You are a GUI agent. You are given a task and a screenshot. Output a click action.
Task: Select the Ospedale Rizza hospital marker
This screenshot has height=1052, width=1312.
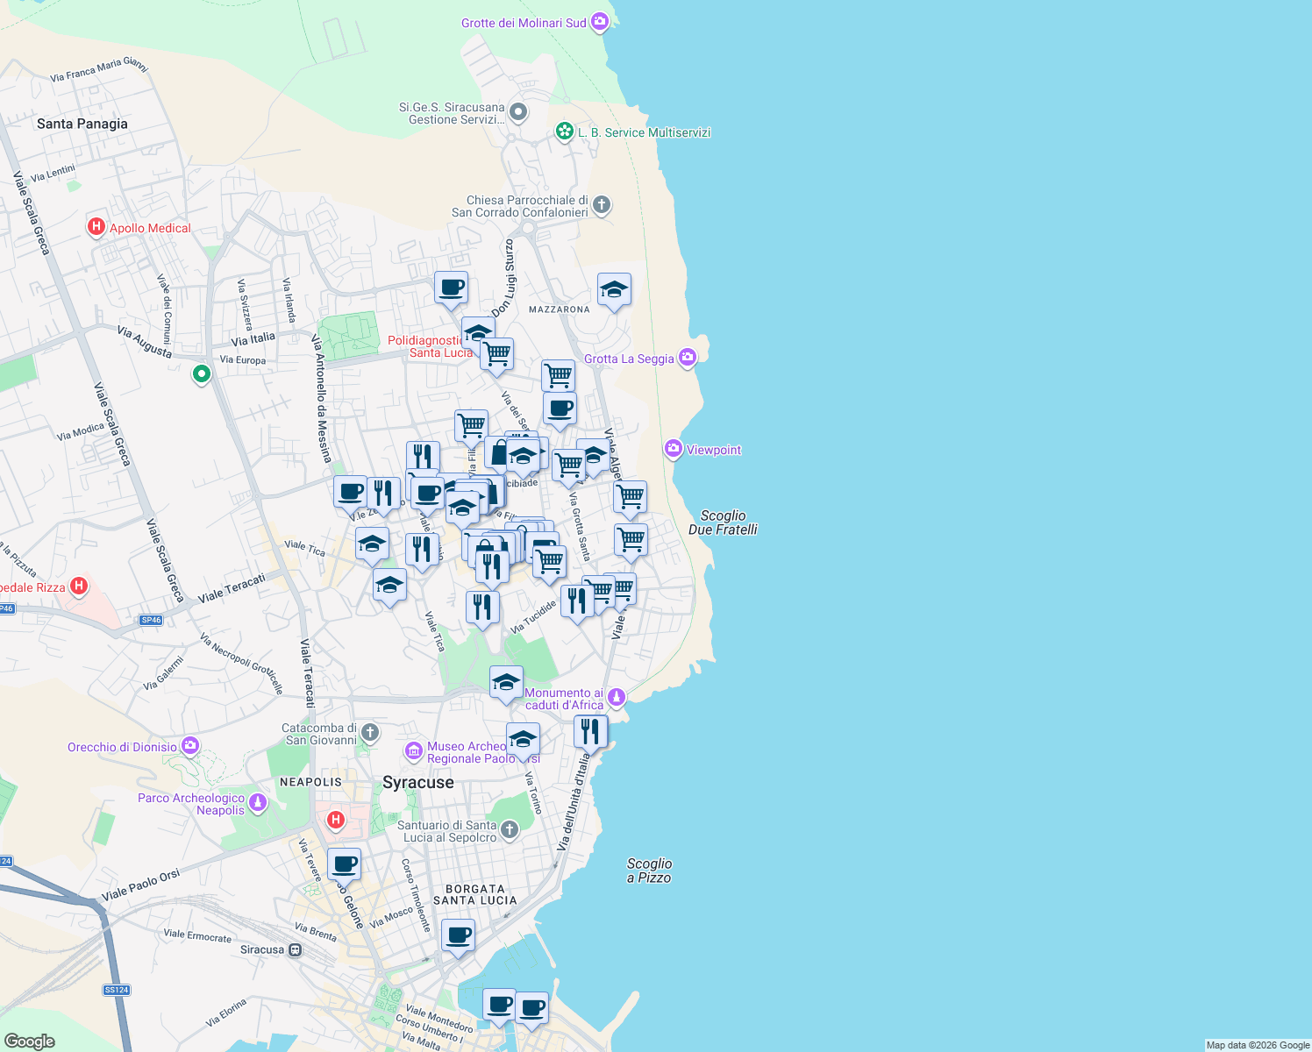point(78,585)
